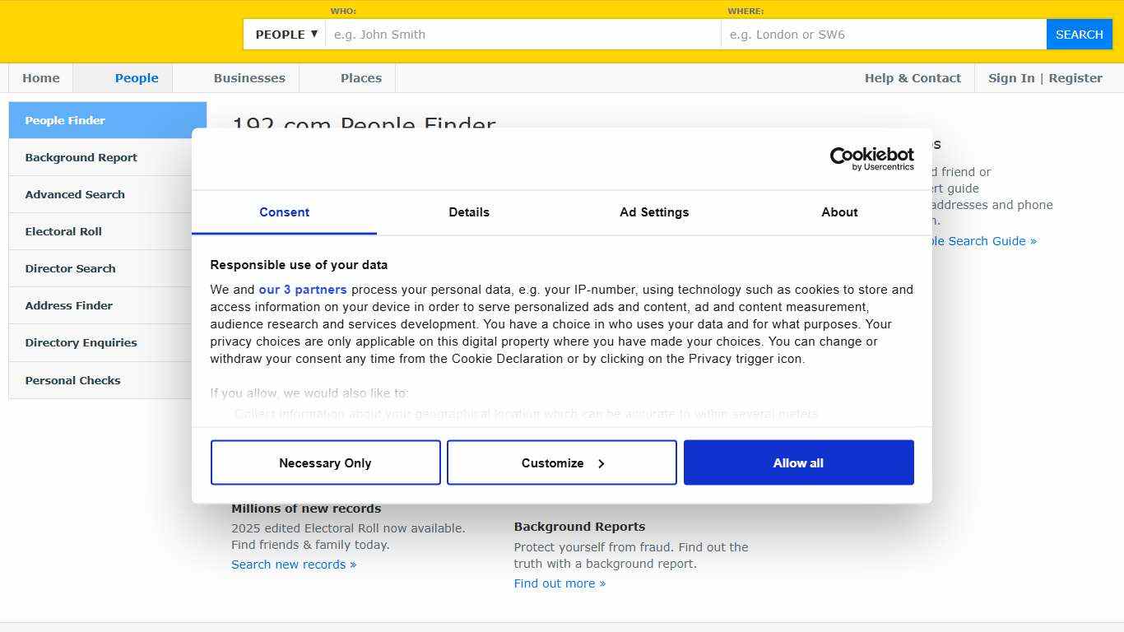The width and height of the screenshot is (1124, 632).
Task: Switch to the Ad Settings tab
Action: 654,212
